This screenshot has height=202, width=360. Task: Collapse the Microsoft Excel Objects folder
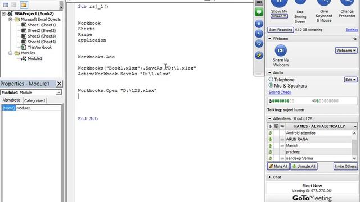click(10, 20)
